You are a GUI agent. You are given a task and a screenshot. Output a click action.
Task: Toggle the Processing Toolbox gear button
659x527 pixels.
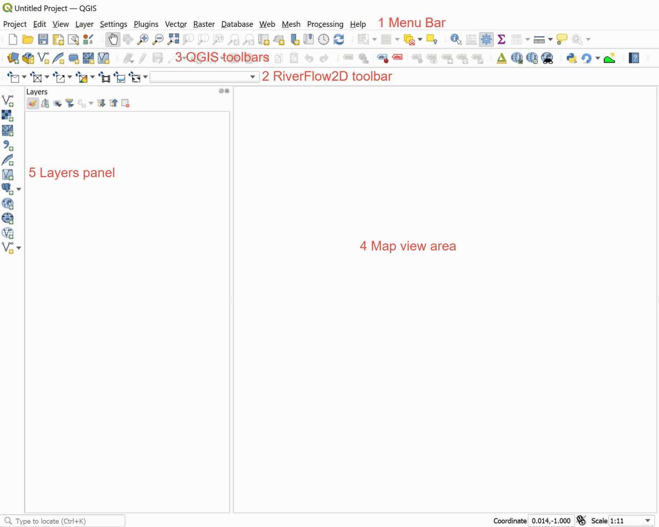point(486,40)
